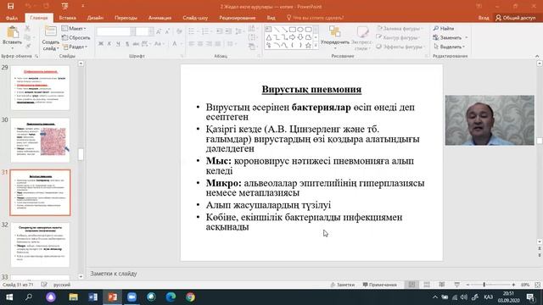Screen dimensions: 543x305
Task: Click the Sign in (Вход) link
Action: [484, 18]
